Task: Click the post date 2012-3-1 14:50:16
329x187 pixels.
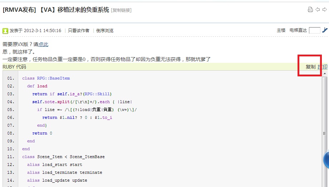Action: pyautogui.click(x=43, y=31)
